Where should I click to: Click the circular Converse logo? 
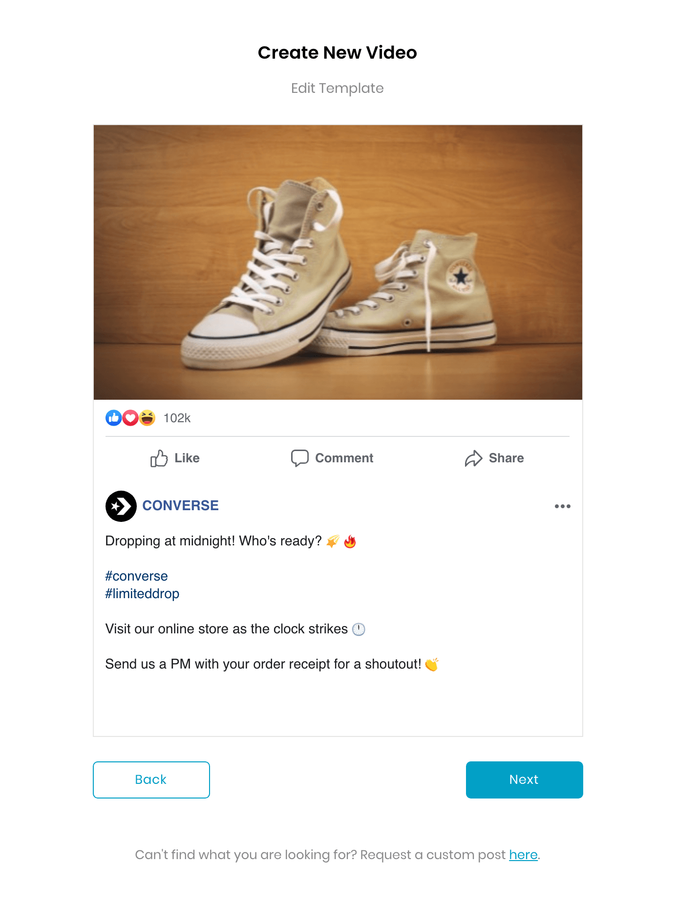121,506
